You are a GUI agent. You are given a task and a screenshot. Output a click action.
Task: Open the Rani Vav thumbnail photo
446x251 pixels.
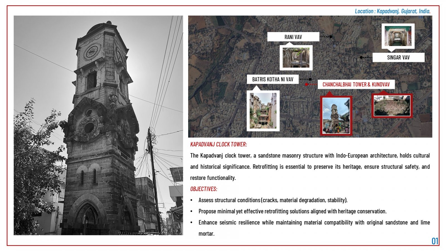296,58
